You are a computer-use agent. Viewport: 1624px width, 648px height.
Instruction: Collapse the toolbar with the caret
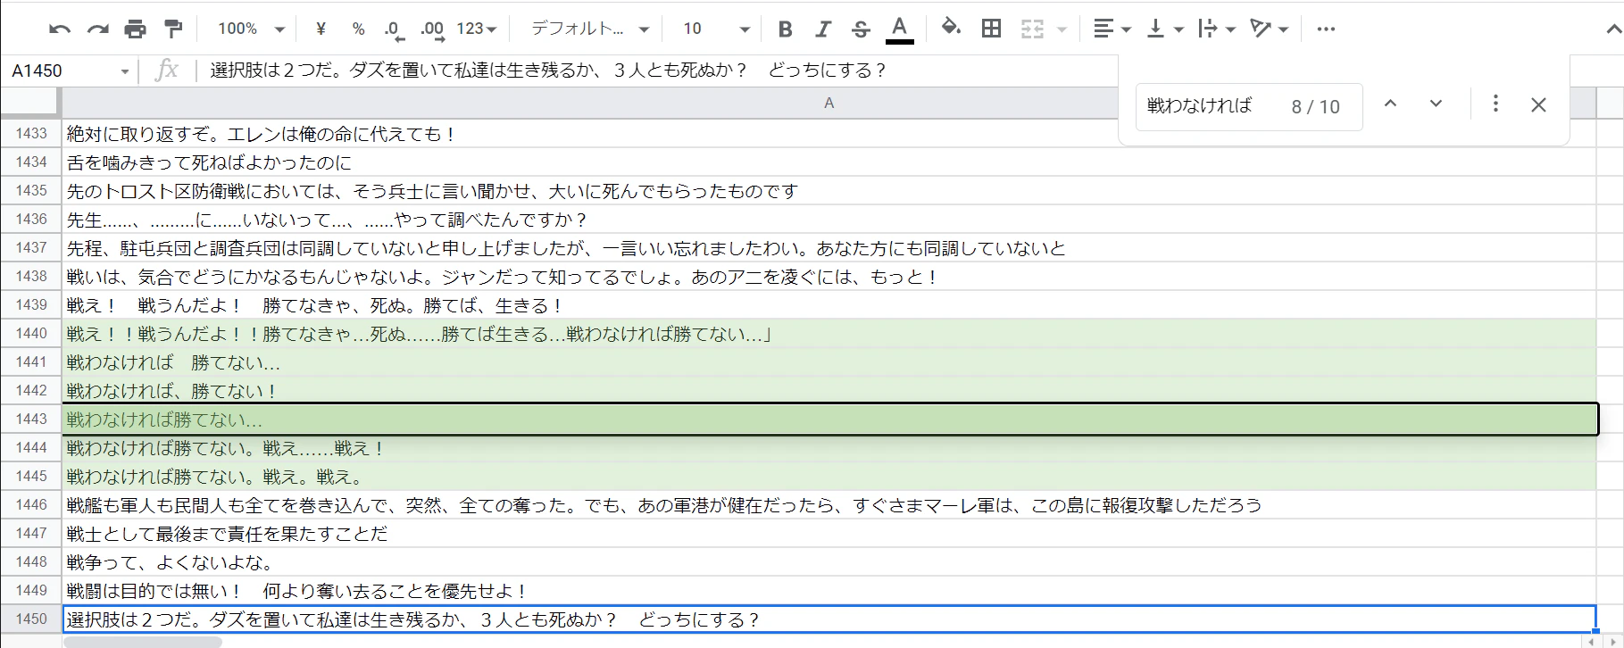(x=1613, y=29)
